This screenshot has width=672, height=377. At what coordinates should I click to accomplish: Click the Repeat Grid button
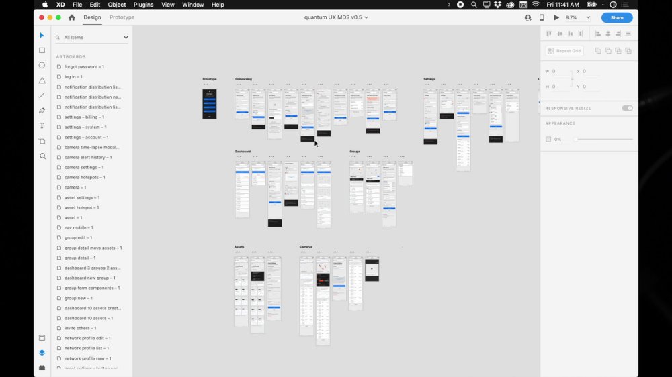pyautogui.click(x=564, y=51)
